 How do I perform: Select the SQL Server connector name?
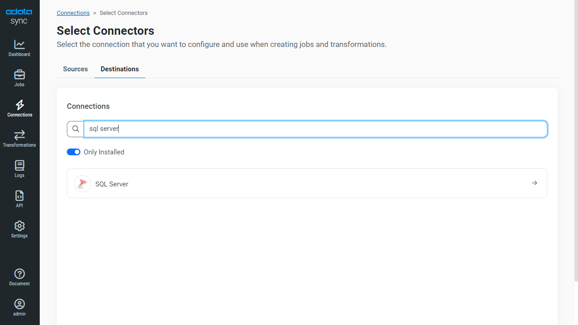(x=112, y=184)
